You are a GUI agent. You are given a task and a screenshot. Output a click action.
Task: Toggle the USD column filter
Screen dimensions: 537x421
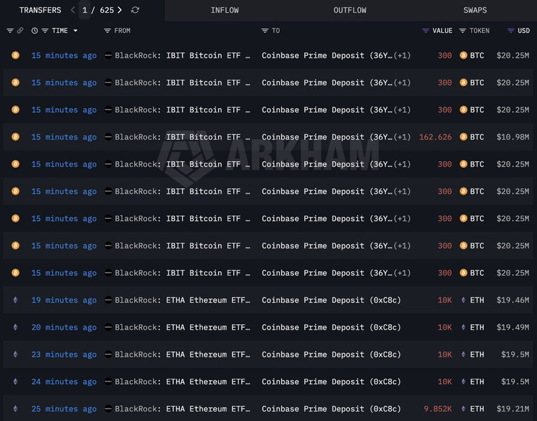click(511, 31)
